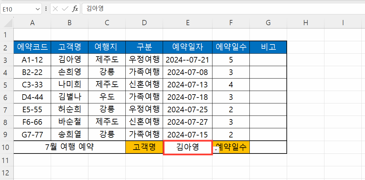Select customer cell 송희열

(70, 135)
